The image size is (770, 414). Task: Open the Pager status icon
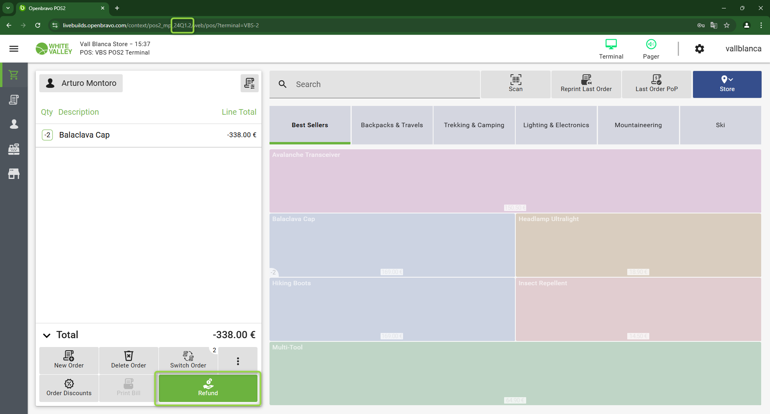tap(651, 49)
